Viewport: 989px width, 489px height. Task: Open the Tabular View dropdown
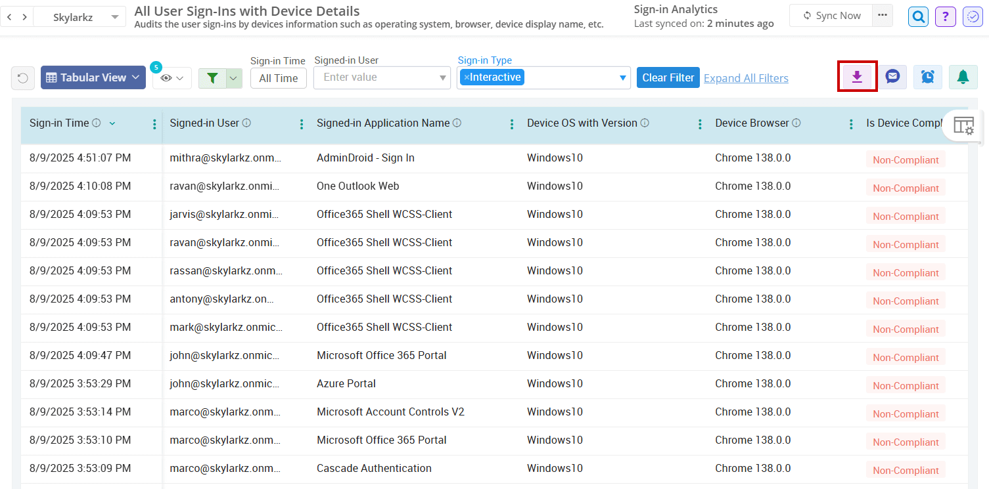click(93, 77)
